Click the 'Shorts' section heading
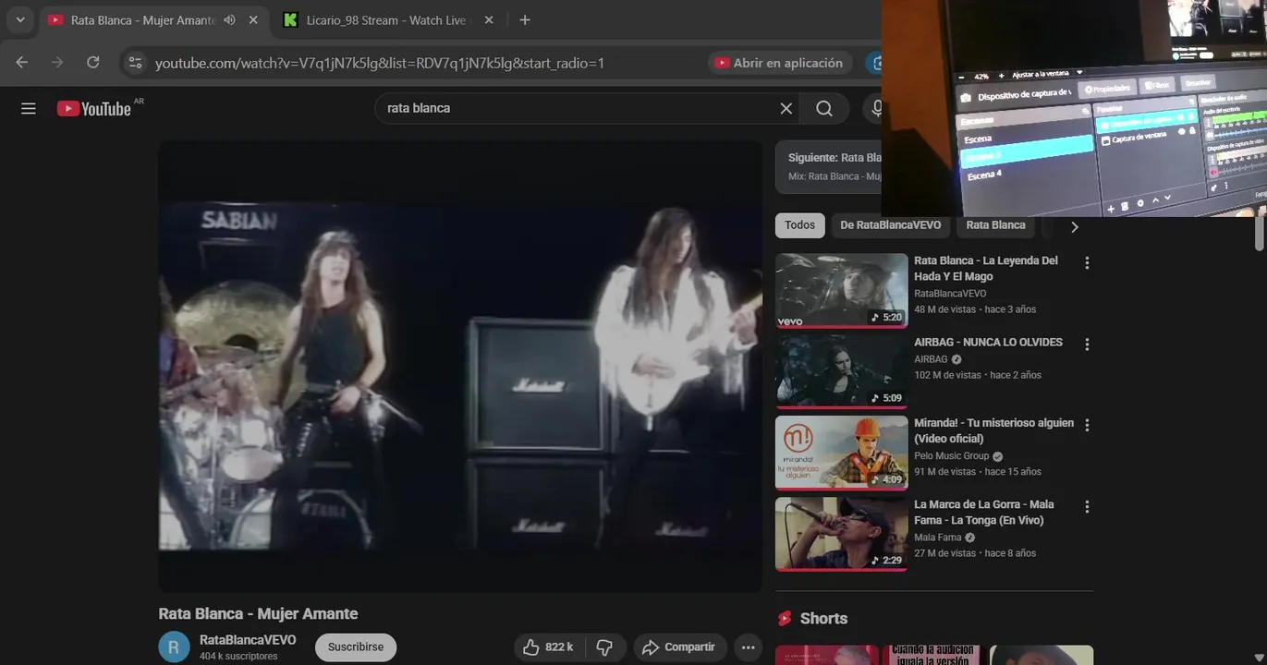The width and height of the screenshot is (1267, 665). [823, 619]
